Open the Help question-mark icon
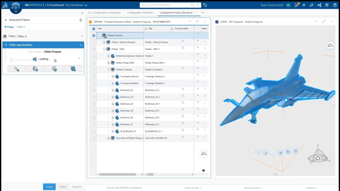Viewport: 340px width, 191px height. 335,5
